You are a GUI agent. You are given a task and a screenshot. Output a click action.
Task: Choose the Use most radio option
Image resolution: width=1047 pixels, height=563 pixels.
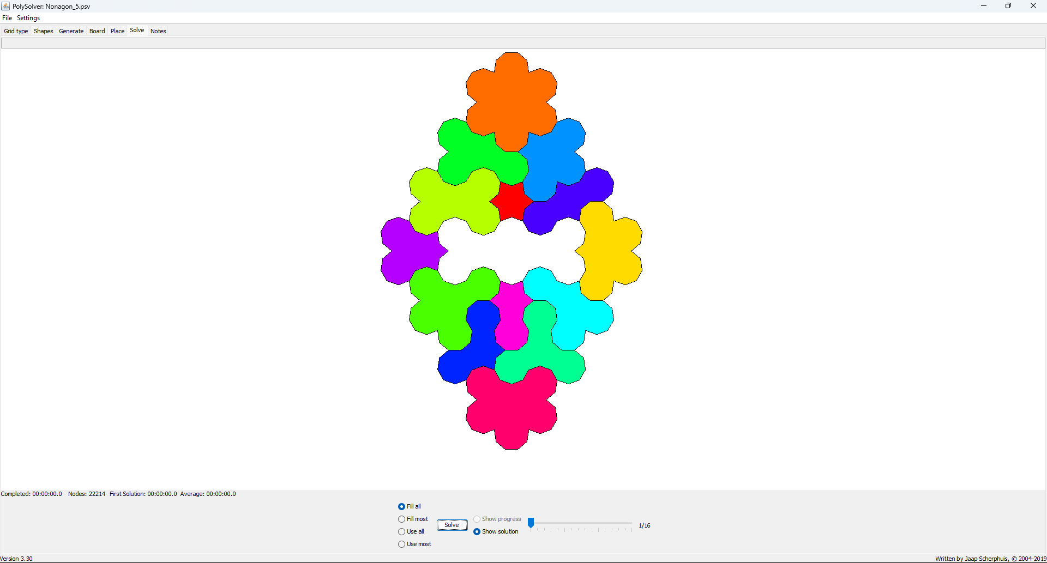tap(414, 544)
